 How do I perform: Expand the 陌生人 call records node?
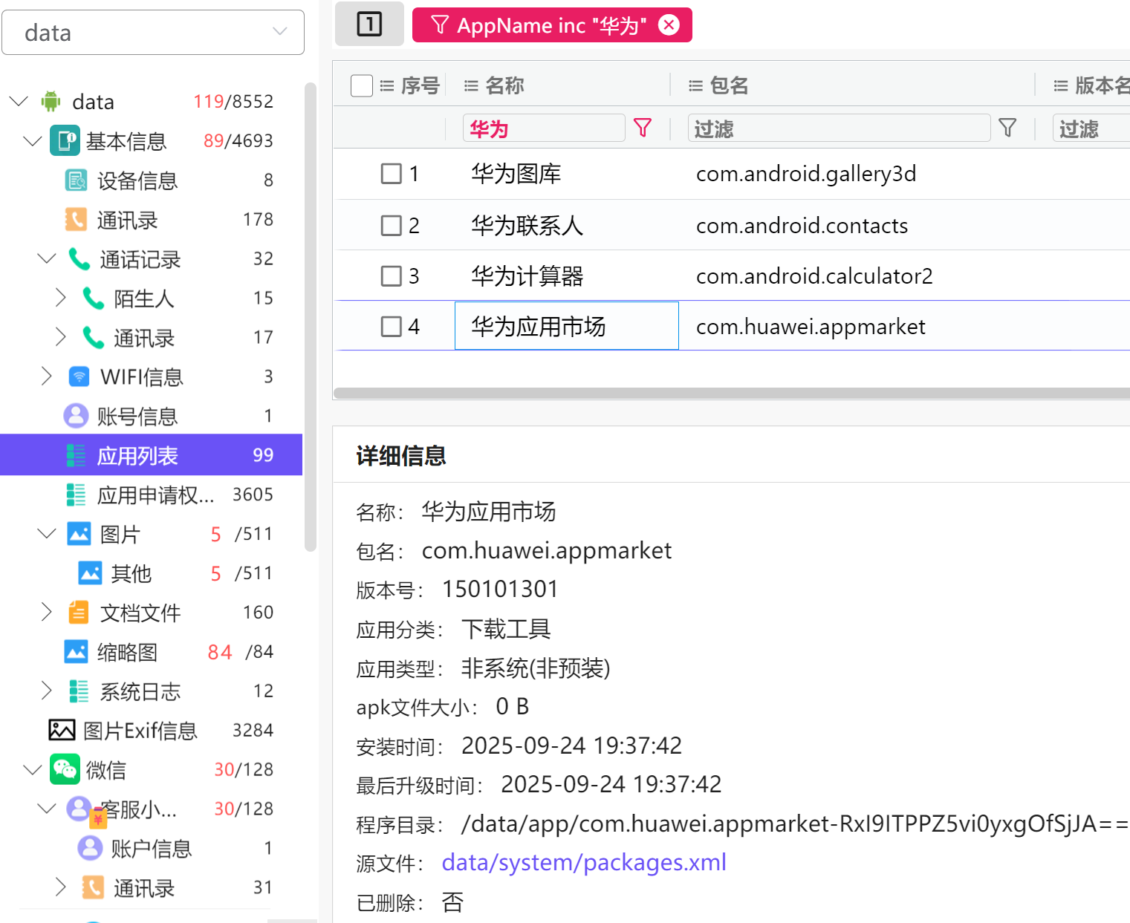(x=61, y=298)
